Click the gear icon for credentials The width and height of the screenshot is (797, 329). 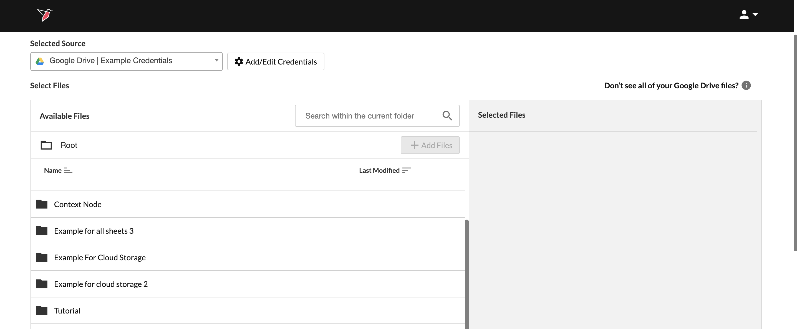point(239,61)
